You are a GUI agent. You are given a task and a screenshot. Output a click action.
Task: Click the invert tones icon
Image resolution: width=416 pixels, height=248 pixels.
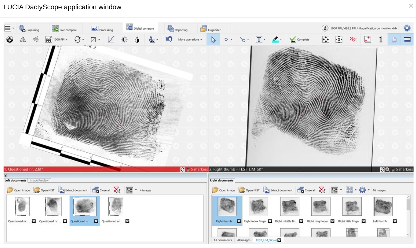click(137, 39)
